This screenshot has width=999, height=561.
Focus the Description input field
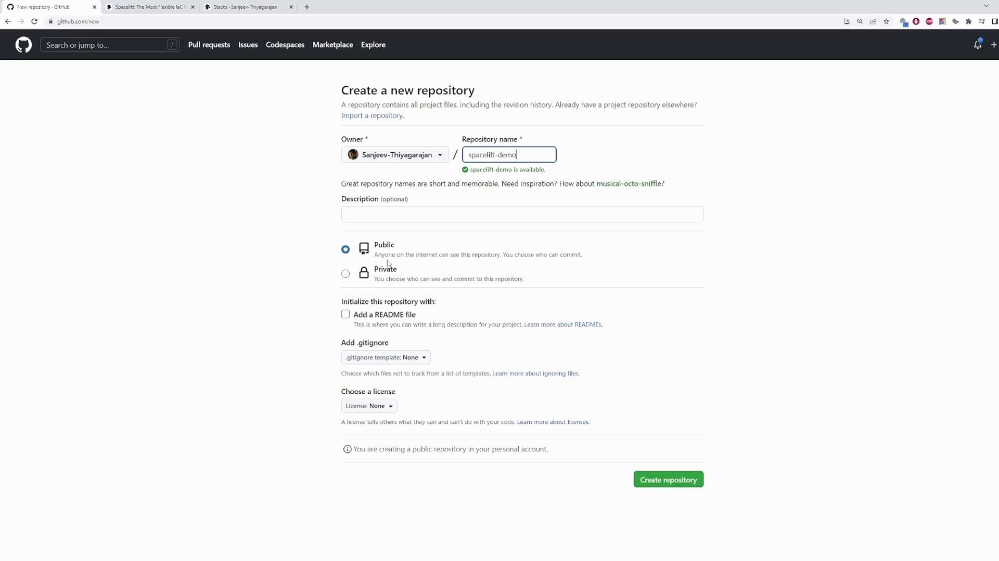(x=522, y=214)
